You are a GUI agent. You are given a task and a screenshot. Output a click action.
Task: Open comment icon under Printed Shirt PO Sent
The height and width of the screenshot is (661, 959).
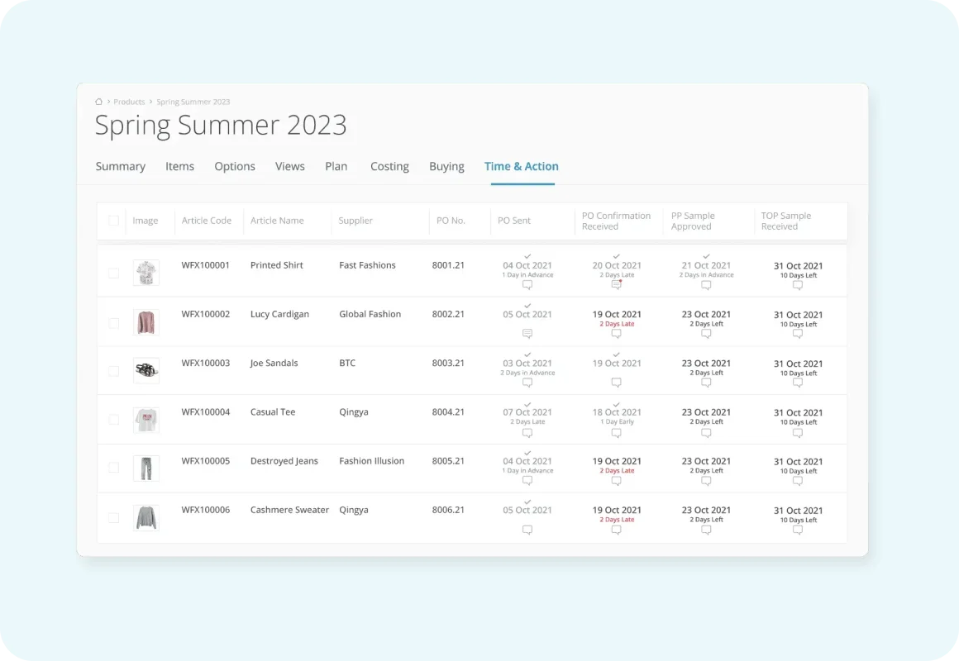click(527, 285)
